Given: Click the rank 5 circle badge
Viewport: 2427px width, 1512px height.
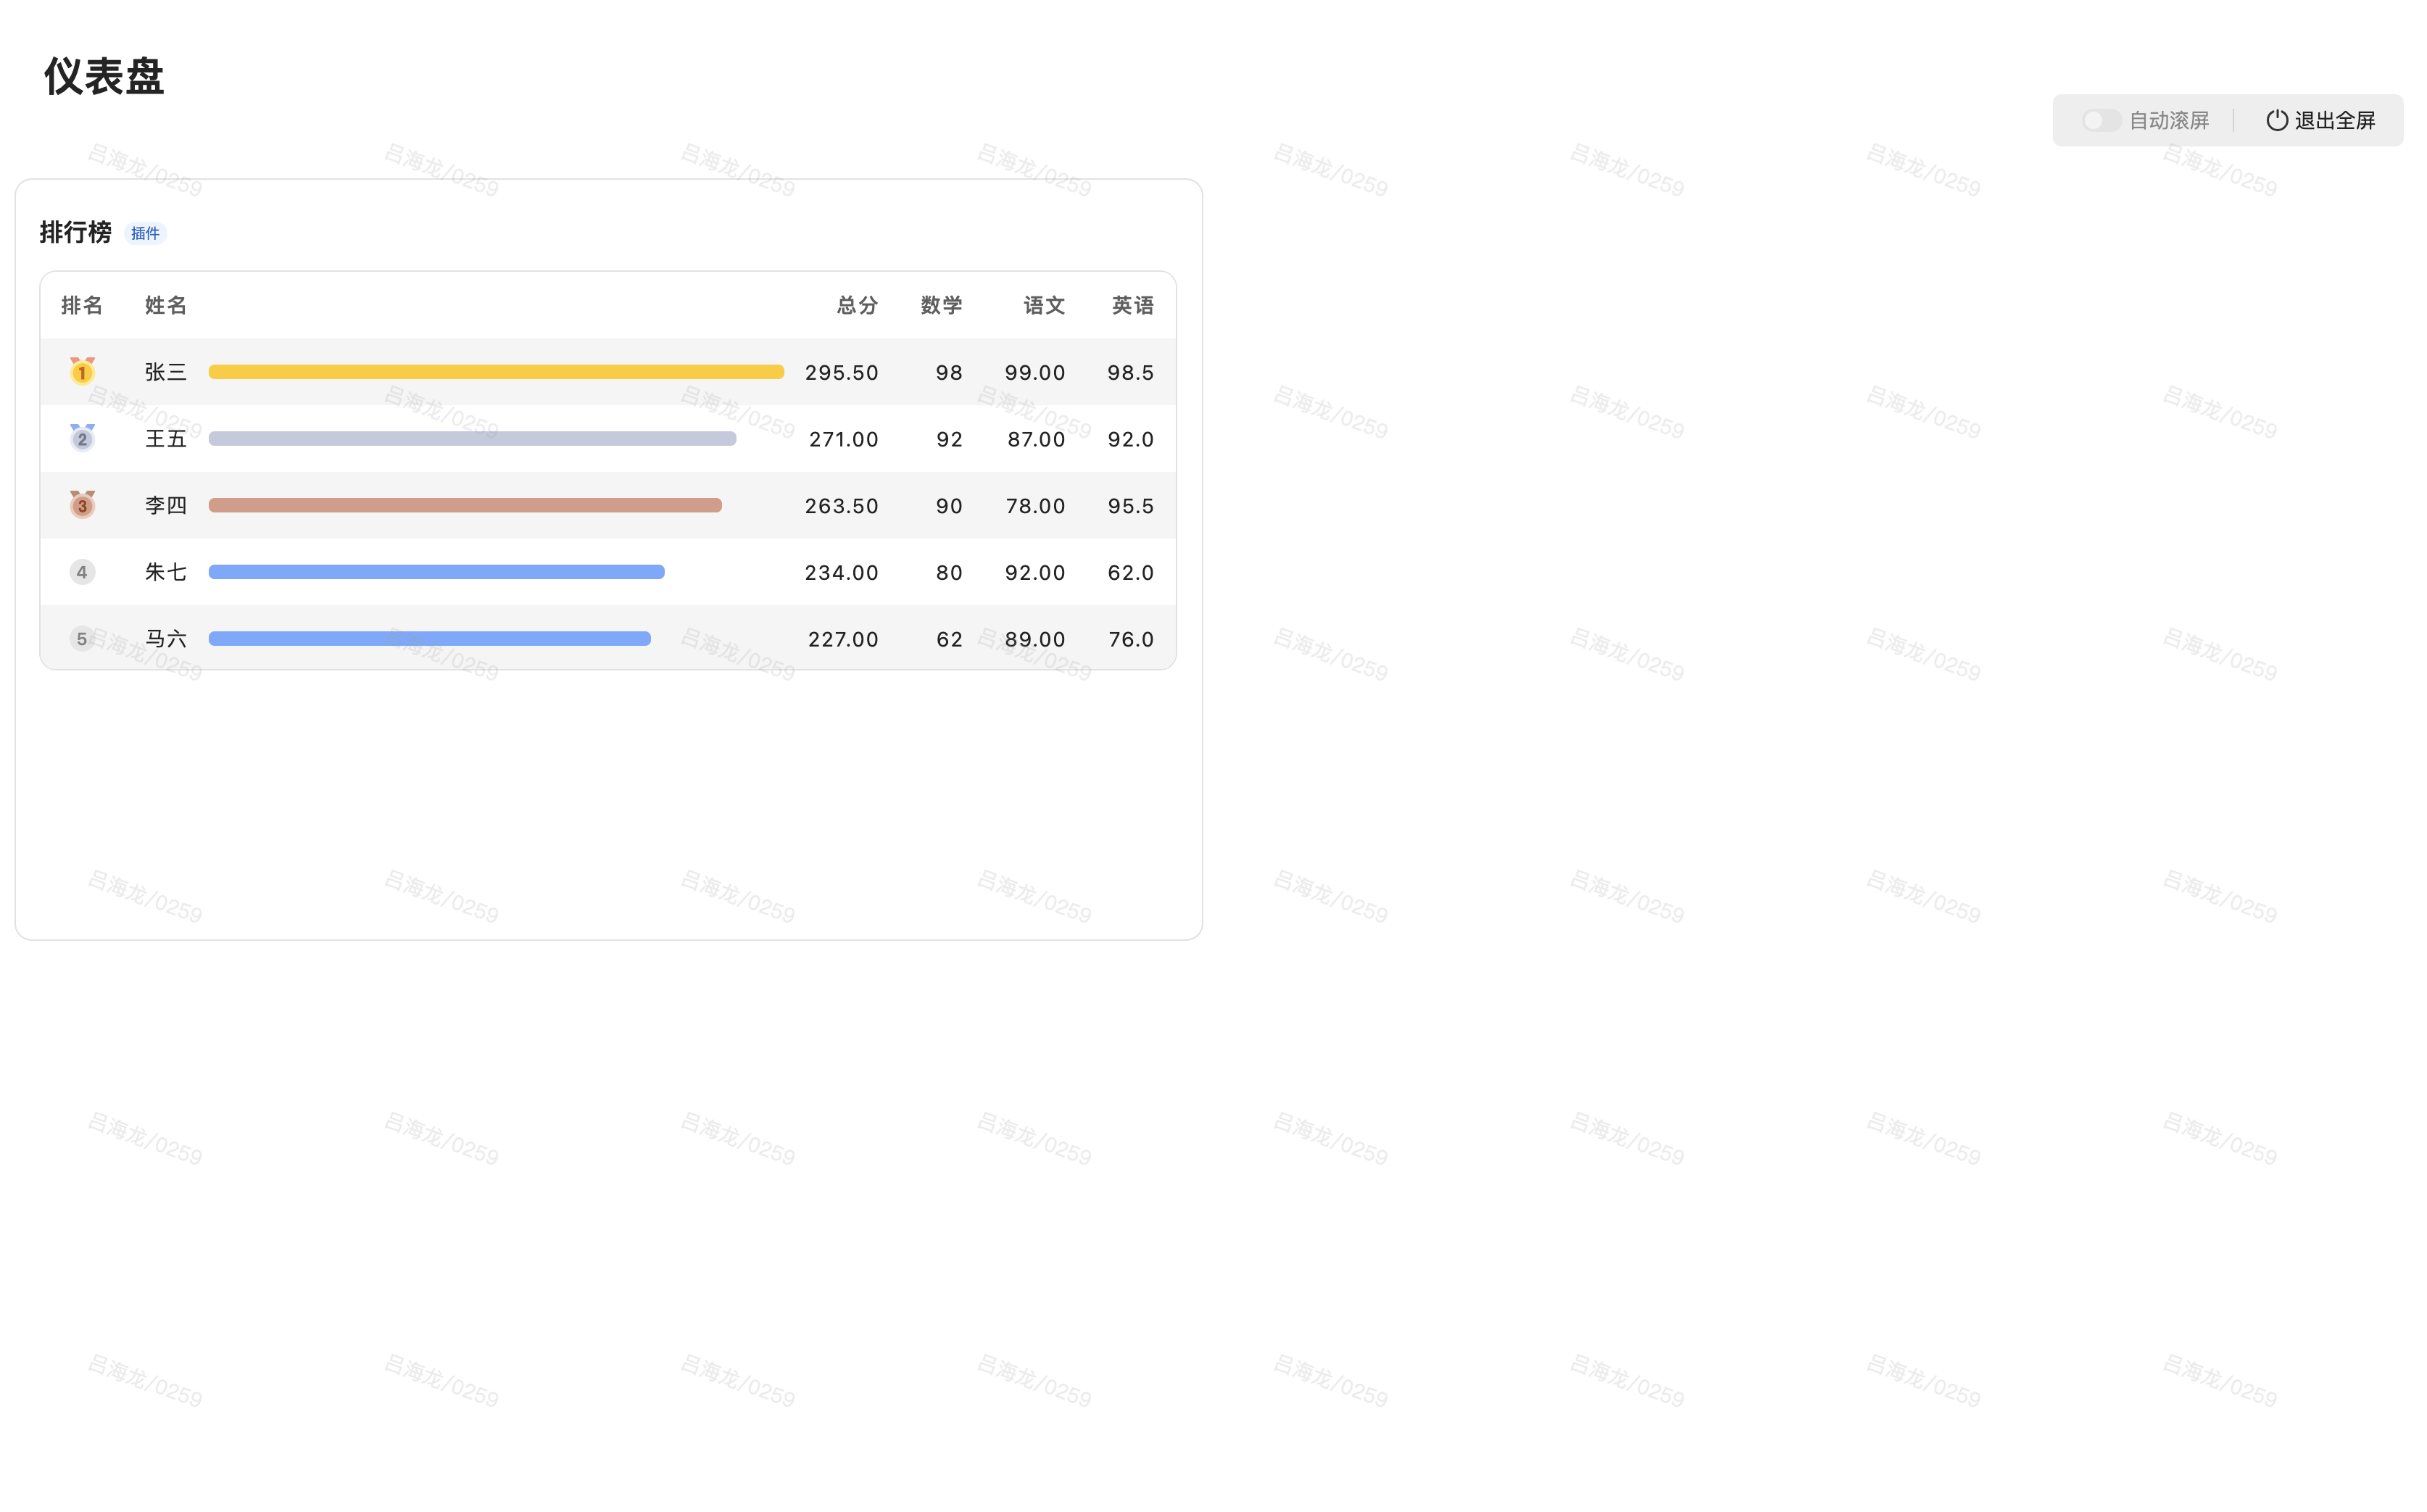Looking at the screenshot, I should coord(82,639).
